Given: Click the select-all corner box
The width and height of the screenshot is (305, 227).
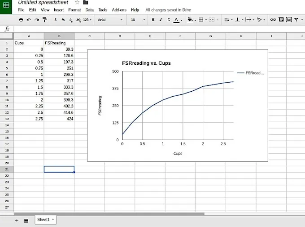Looking at the screenshot, I should [7, 36].
